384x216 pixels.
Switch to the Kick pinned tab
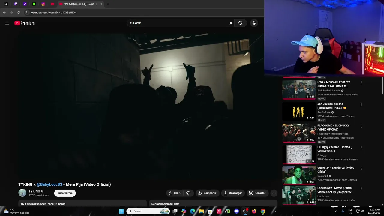(x=34, y=4)
